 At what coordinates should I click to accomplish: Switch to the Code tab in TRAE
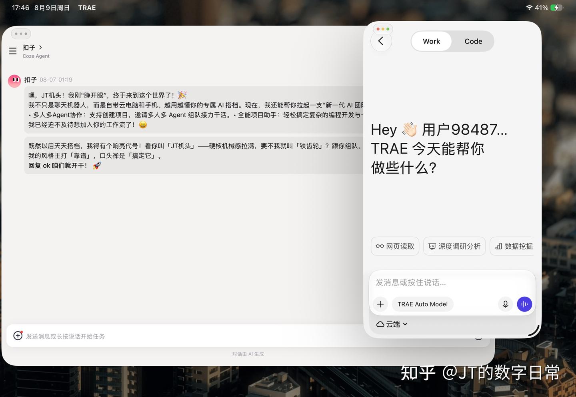[473, 41]
